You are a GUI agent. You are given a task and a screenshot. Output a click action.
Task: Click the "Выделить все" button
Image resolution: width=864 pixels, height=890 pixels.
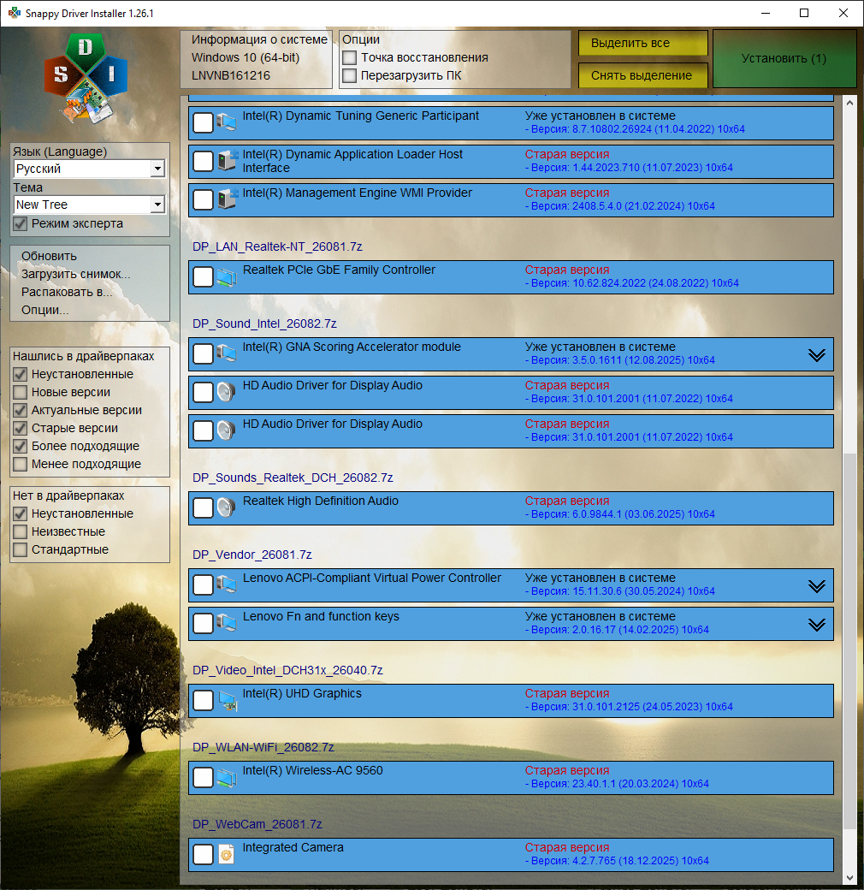coord(642,43)
